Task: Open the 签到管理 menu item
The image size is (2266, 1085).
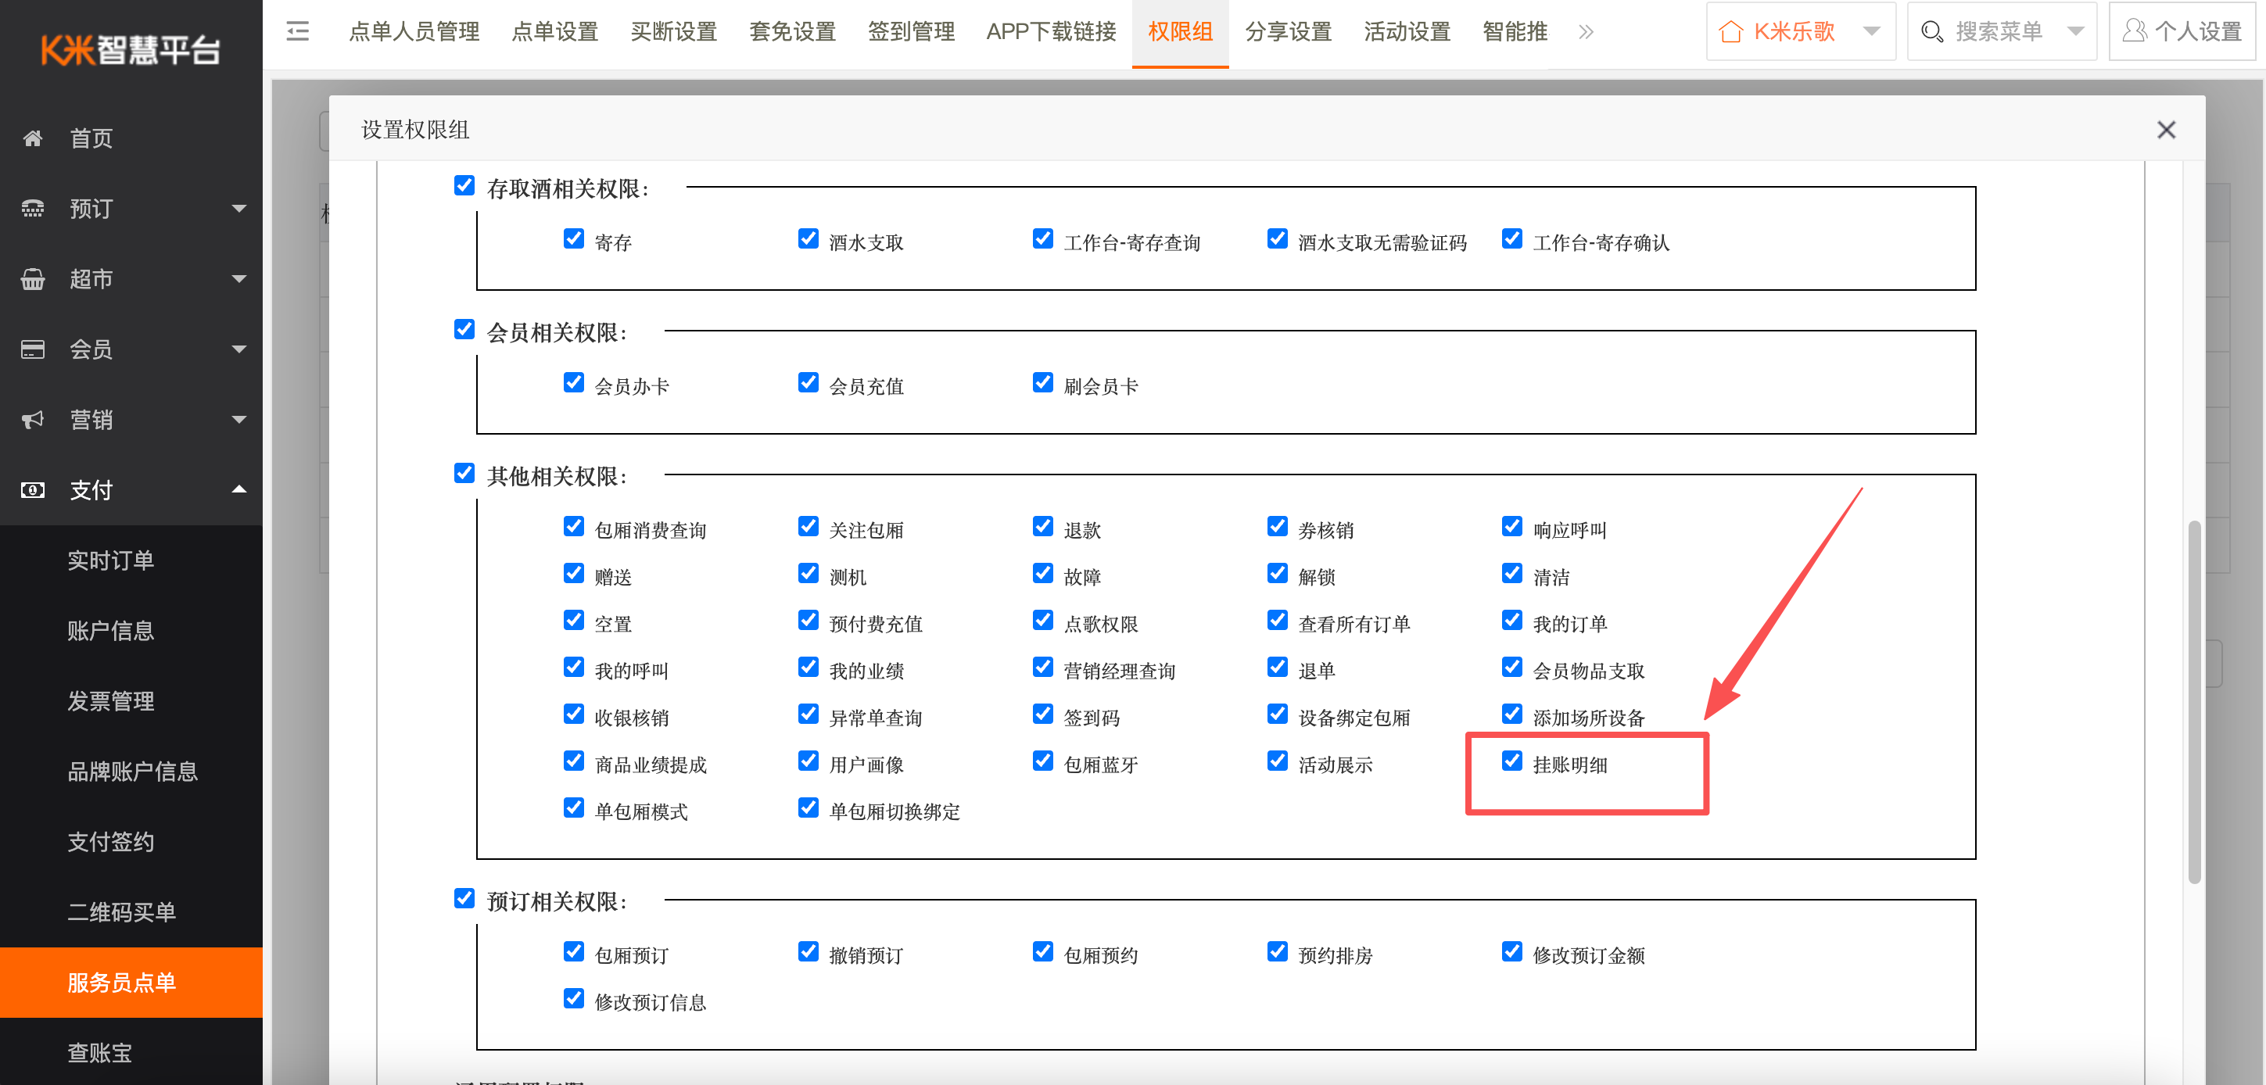Action: click(x=912, y=31)
